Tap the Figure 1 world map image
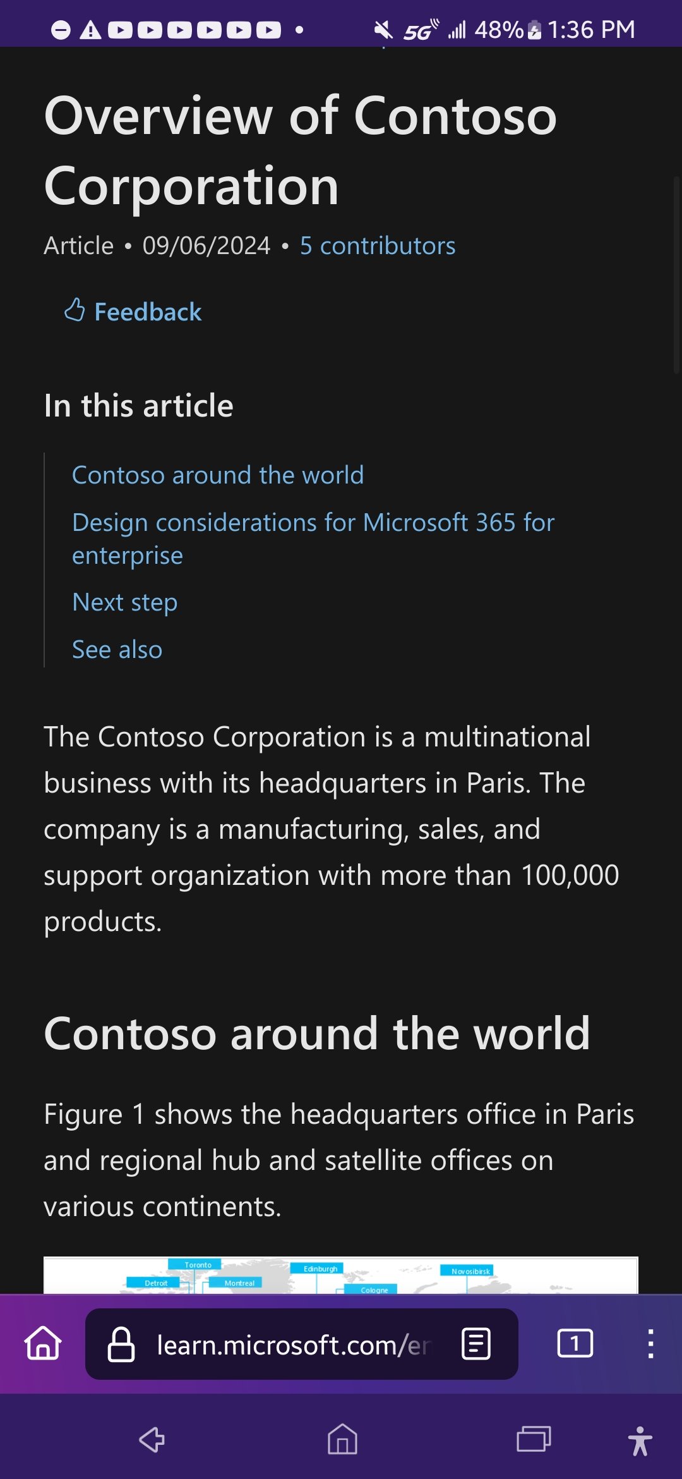 [340, 1275]
